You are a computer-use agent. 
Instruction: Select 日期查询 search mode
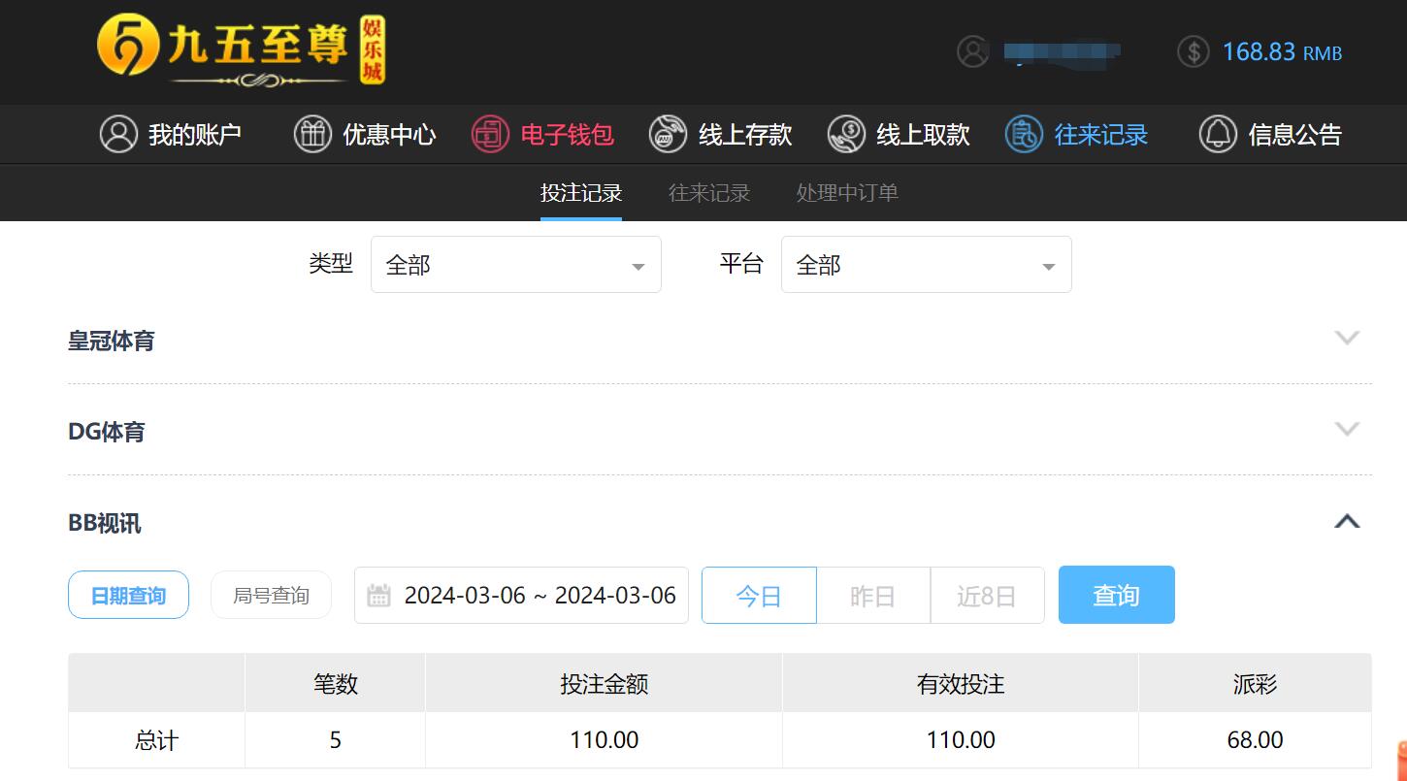[128, 595]
